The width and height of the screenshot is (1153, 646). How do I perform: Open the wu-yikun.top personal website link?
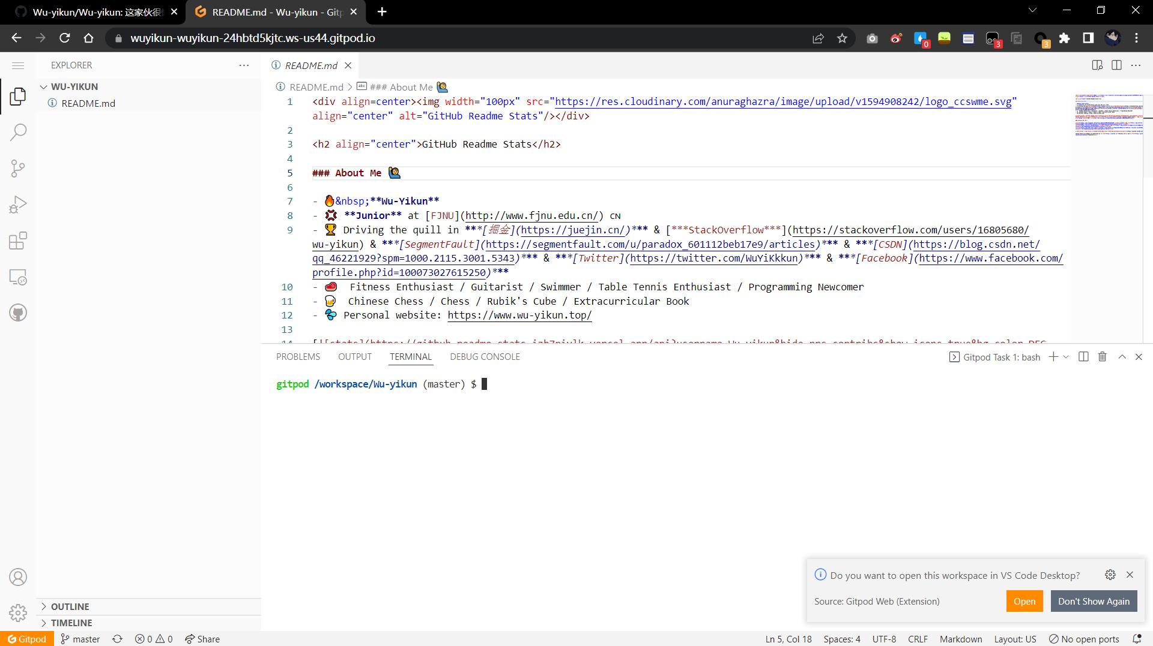(519, 316)
